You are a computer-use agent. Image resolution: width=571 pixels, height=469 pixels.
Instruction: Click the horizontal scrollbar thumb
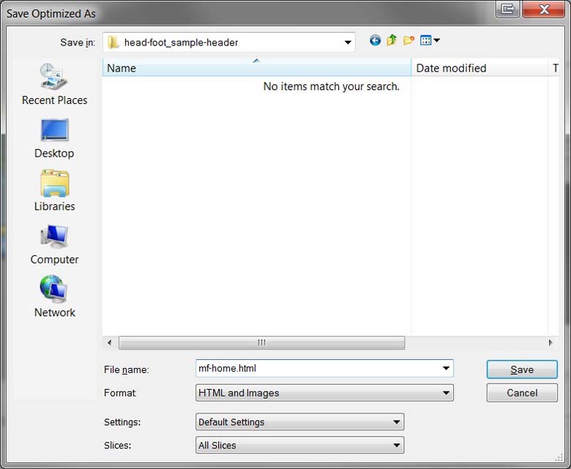pos(261,342)
